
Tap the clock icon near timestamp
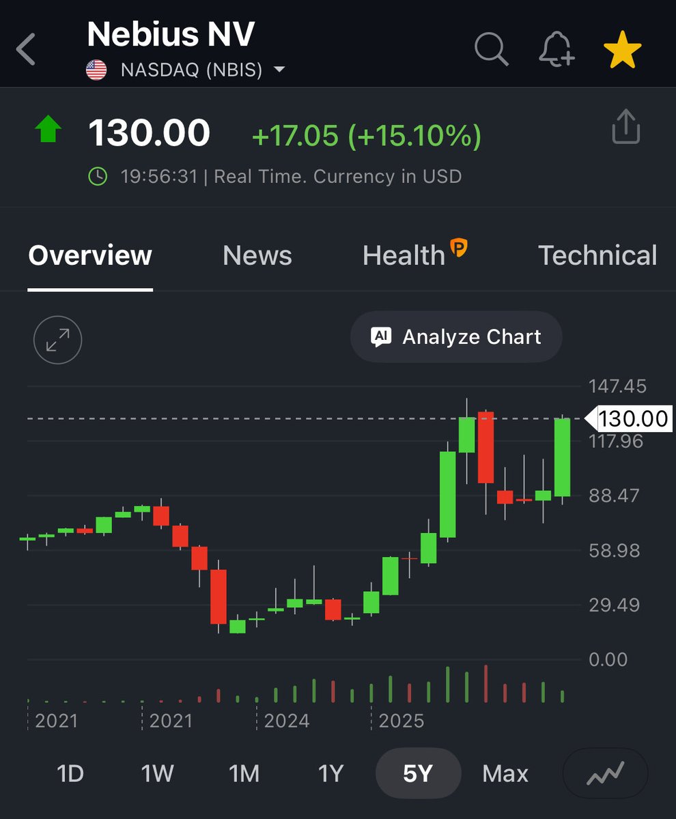click(x=98, y=176)
